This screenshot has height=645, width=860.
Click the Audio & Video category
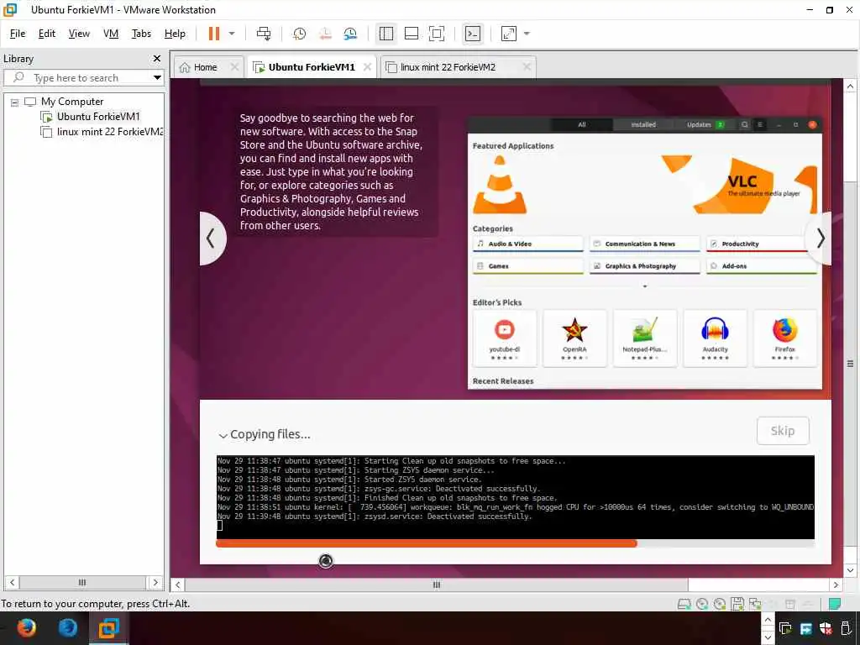[528, 244]
